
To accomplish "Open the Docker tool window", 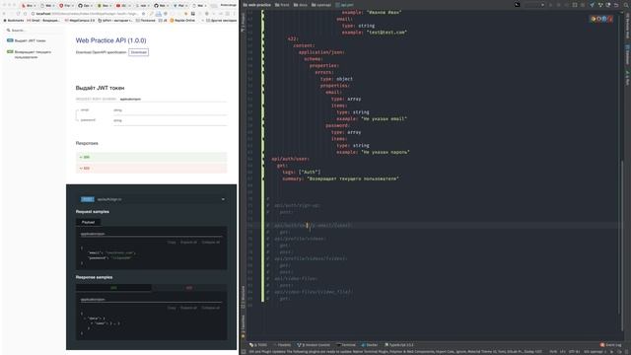I will coord(370,345).
